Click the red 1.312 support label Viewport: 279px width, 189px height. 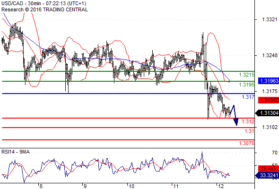pos(248,121)
